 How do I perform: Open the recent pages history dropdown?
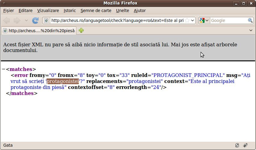pyautogui.click(x=26, y=20)
